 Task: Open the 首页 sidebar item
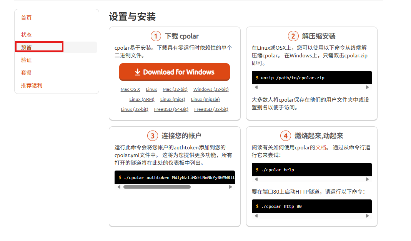coord(27,18)
